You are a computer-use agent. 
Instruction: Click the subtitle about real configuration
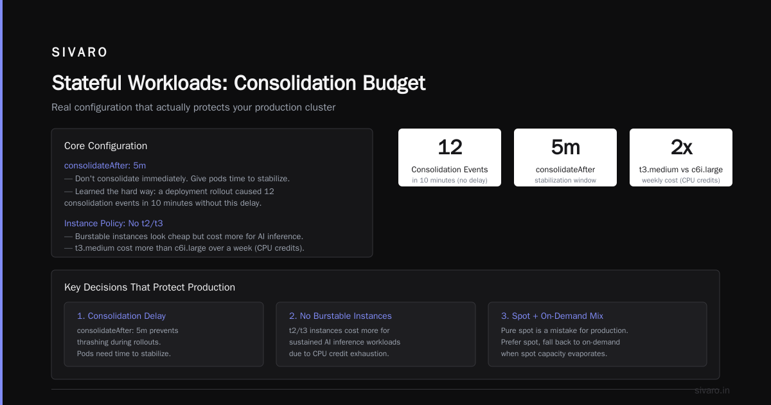tap(193, 107)
